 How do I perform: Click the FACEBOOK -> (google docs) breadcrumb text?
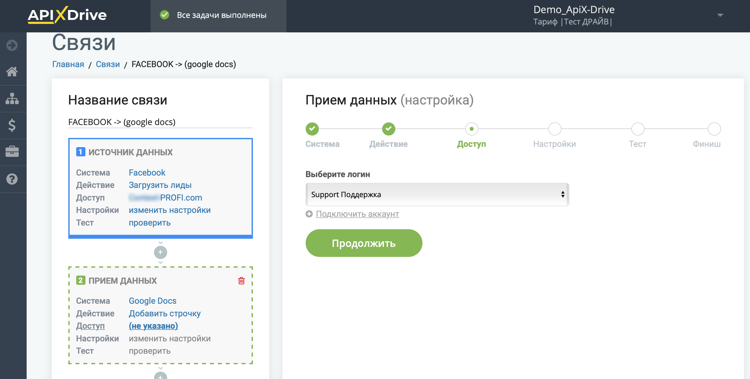point(184,64)
